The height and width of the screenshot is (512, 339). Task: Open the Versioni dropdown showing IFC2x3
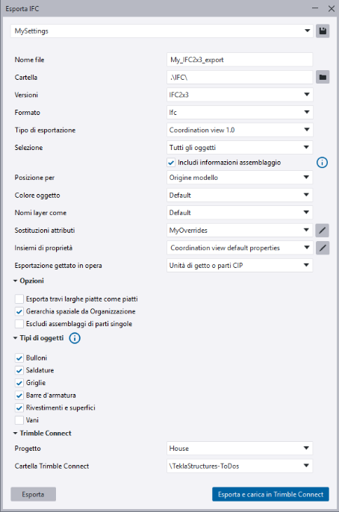pyautogui.click(x=240, y=95)
